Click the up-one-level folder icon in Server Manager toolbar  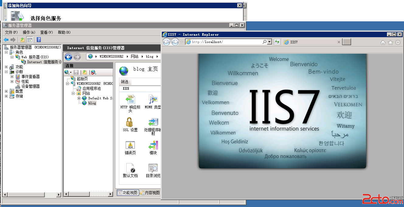coord(23,40)
